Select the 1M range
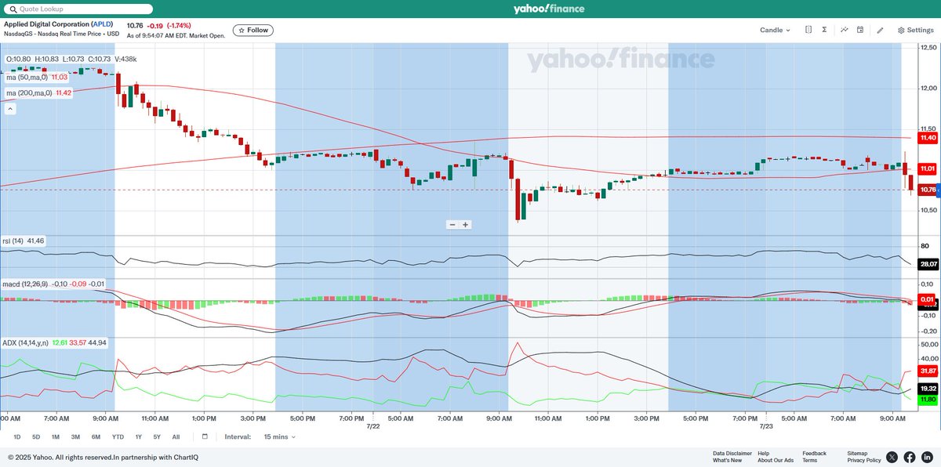Screen dimensions: 941x467 56,436
